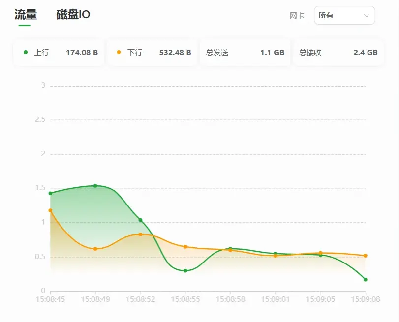The width and height of the screenshot is (399, 322).
Task: Toggle the green 上行 legend dot
Action: pos(26,52)
